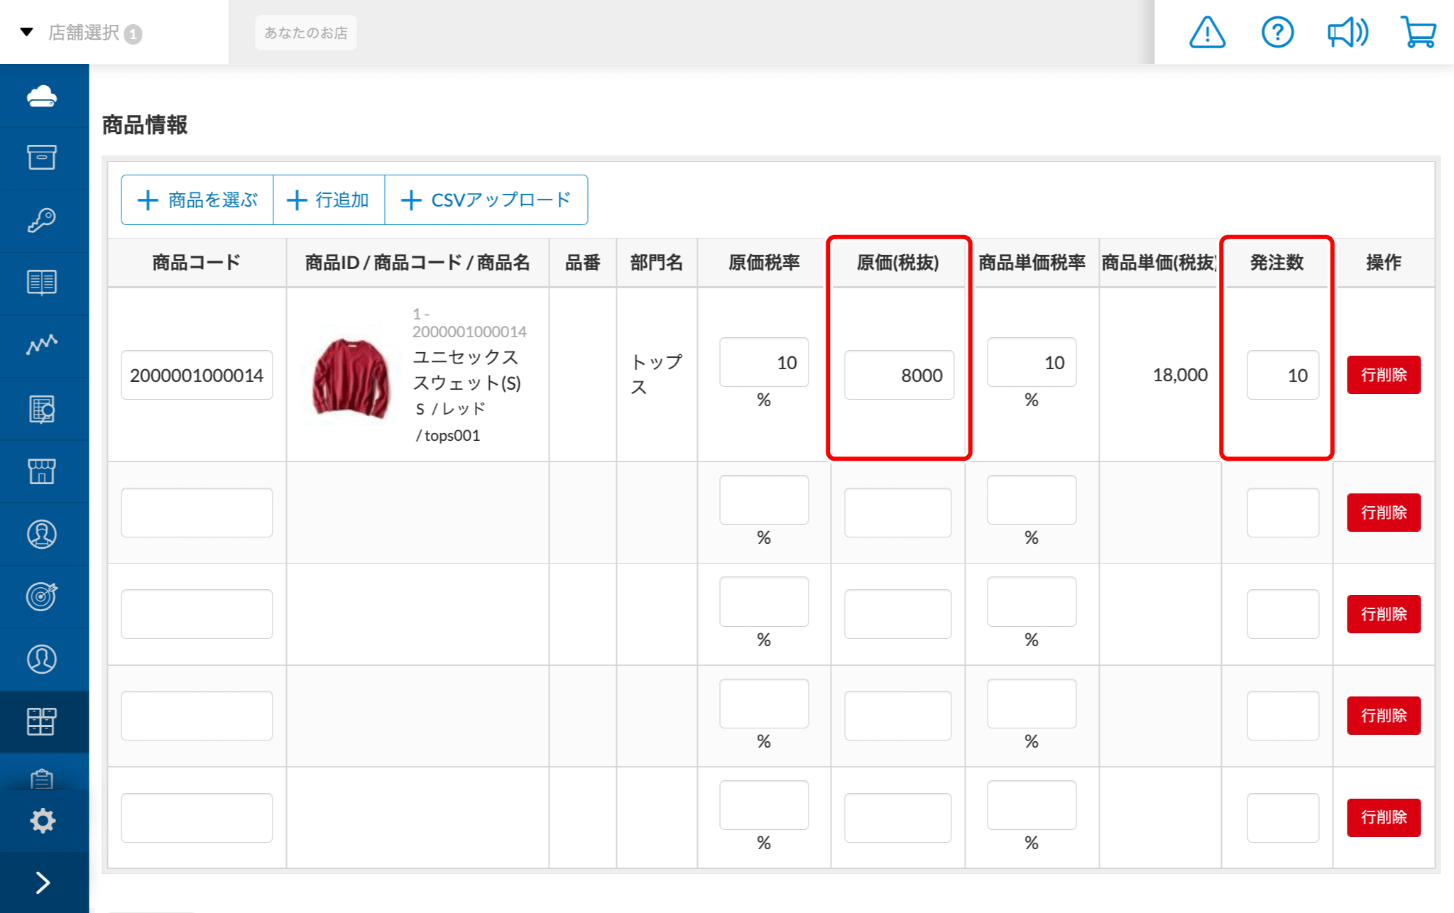Click the 商品情報 section heading

(x=145, y=125)
